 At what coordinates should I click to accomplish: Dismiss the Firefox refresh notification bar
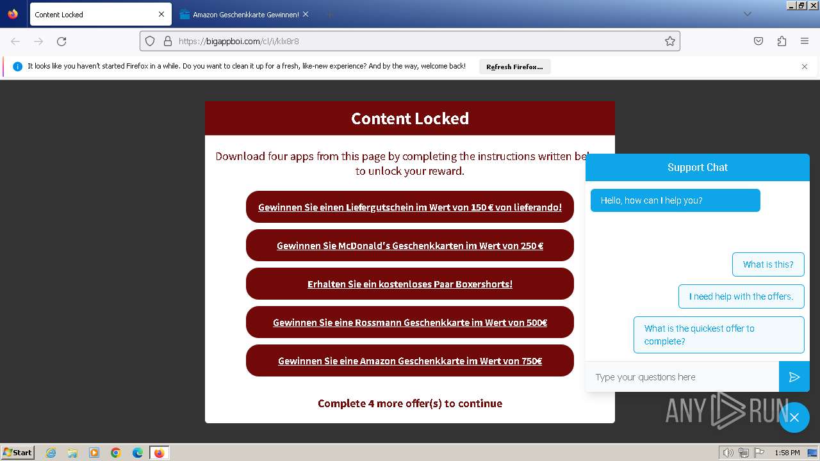805,67
